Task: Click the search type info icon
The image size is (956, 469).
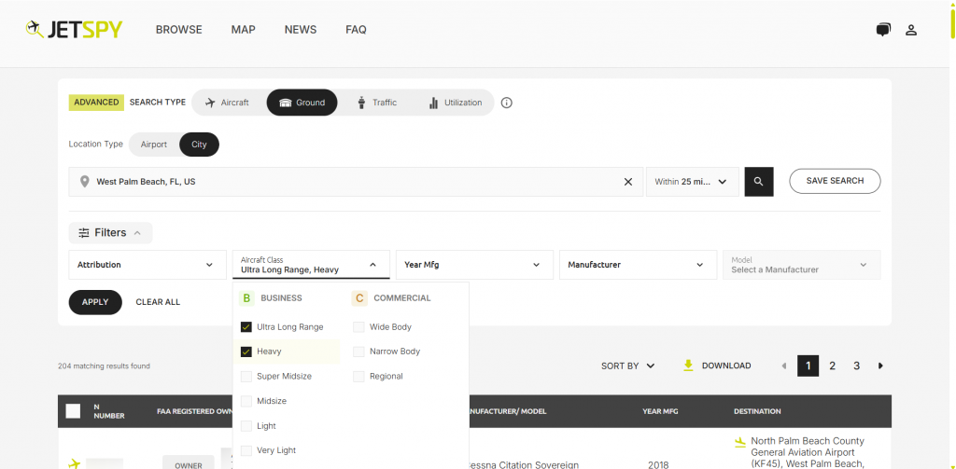Action: pyautogui.click(x=507, y=103)
